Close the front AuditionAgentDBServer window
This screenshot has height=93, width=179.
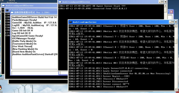(165, 2)
